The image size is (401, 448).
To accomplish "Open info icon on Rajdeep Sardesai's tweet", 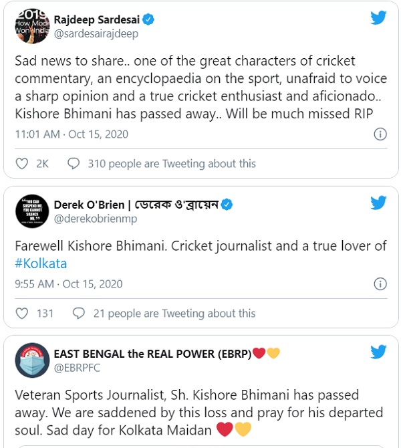I will tap(380, 134).
